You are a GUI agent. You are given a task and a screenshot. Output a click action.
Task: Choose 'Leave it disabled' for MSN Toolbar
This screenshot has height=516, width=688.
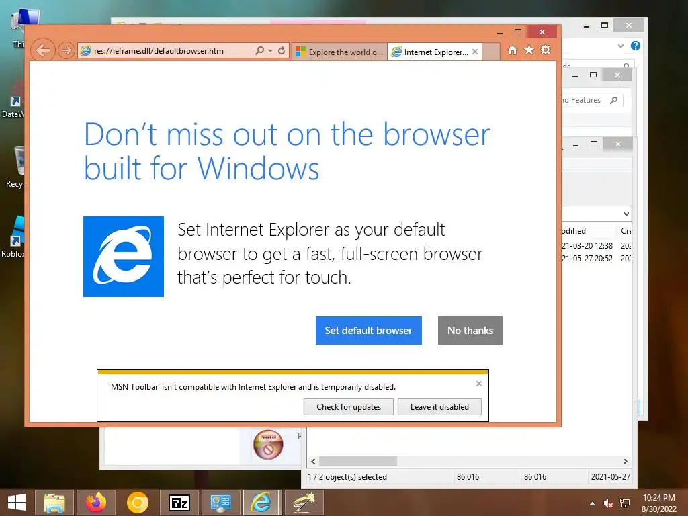pyautogui.click(x=439, y=406)
